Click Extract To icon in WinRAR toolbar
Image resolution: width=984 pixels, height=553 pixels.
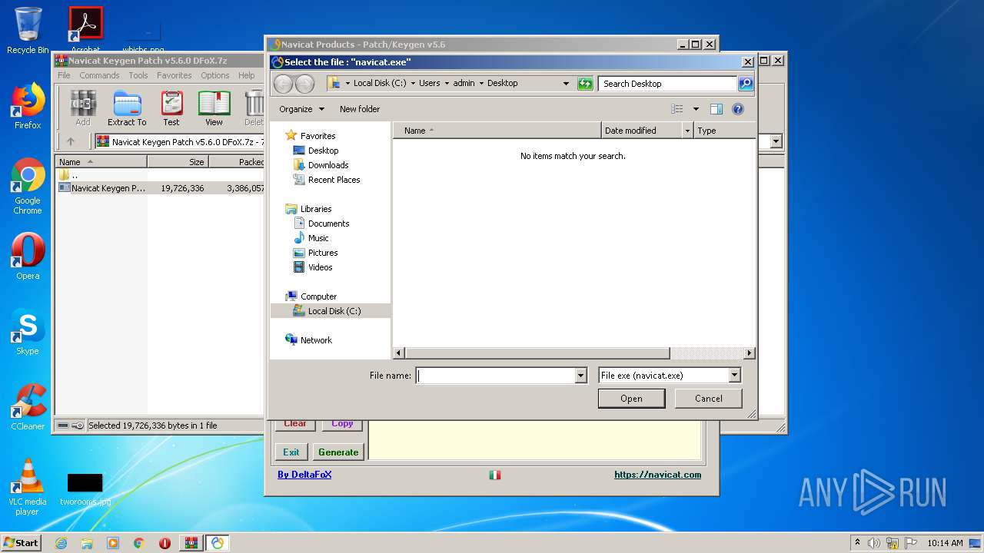pos(127,108)
